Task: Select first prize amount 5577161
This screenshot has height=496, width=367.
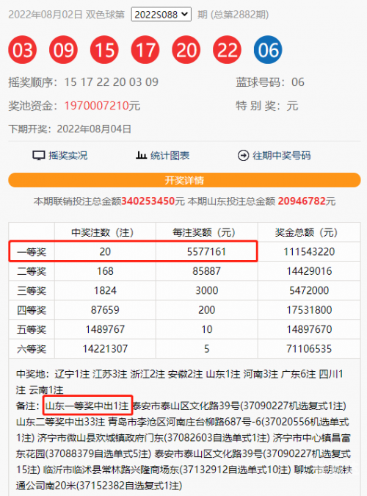Action: click(x=206, y=252)
